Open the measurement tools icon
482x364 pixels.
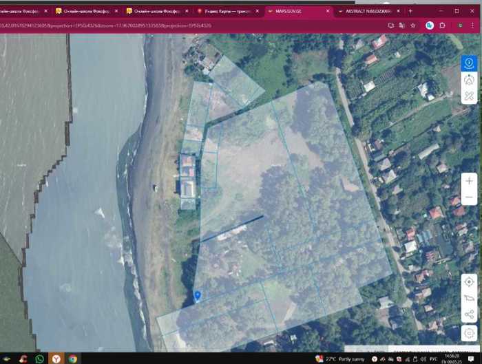point(469,96)
